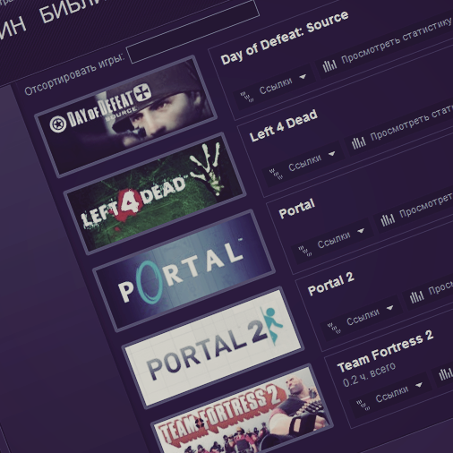Screen dimensions: 453x453
Task: Expand Ссылки dropdown for Day of Defeat: Source
Action: [274, 87]
